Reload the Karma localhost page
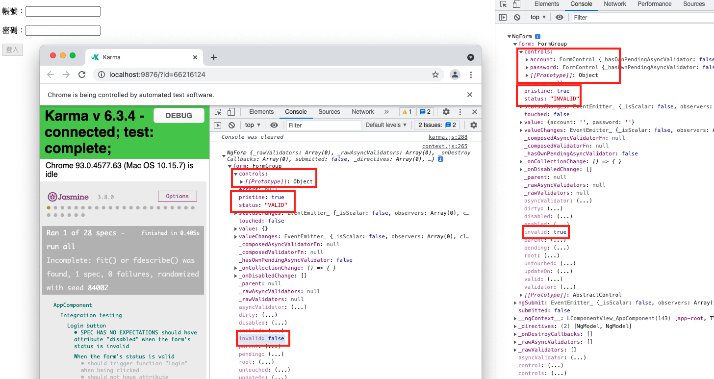The width and height of the screenshot is (714, 379). pyautogui.click(x=82, y=75)
